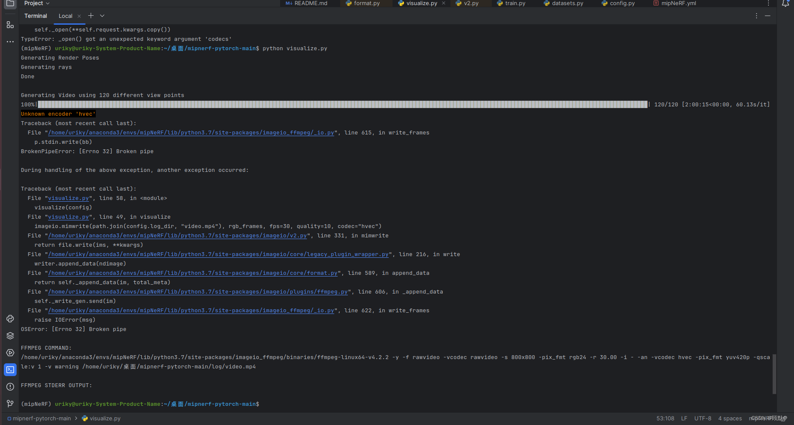Click the More tool windows ellipsis icon
The image size is (794, 425).
(10, 41)
